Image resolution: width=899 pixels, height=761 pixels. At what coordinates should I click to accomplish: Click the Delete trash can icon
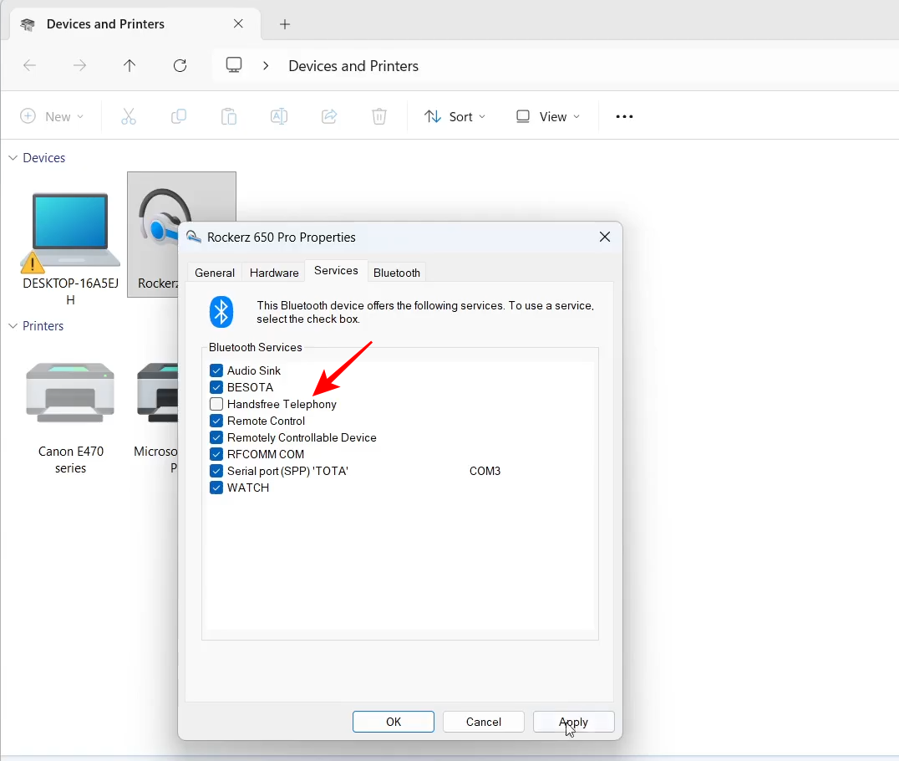click(379, 117)
